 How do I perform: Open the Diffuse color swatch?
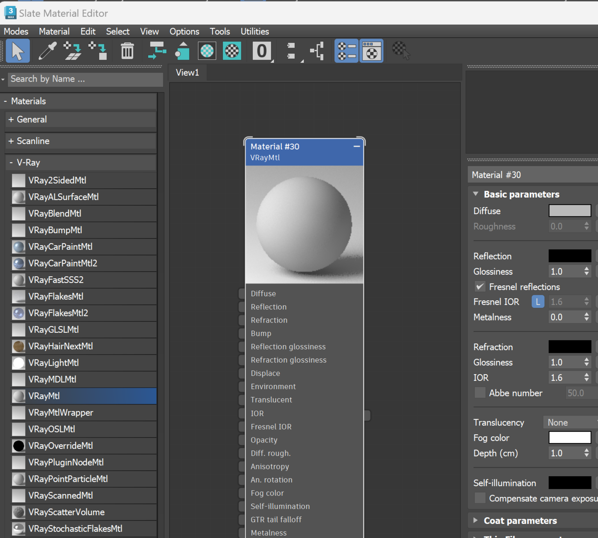(x=569, y=211)
